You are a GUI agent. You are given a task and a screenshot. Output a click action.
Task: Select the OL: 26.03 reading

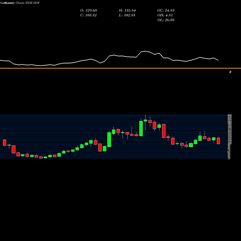(166, 20)
